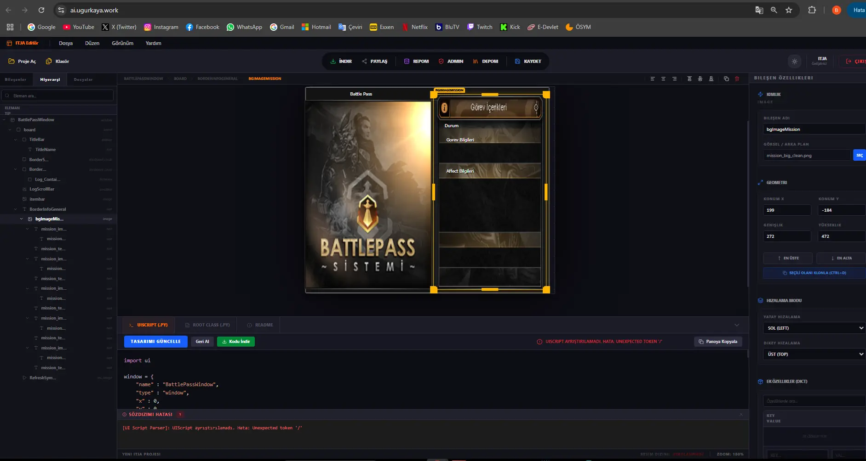
Task: Click the Klasör button
Action: (57, 61)
